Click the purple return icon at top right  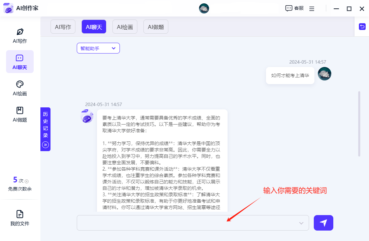click(x=362, y=27)
